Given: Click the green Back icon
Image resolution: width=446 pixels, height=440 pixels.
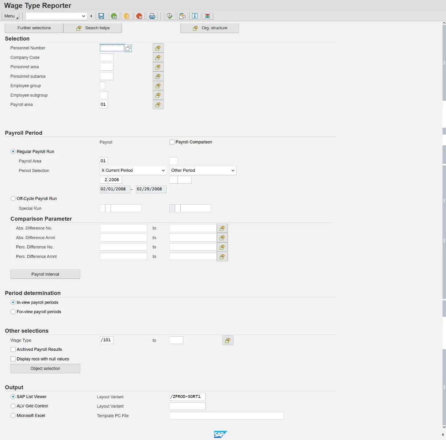Looking at the screenshot, I should (x=114, y=16).
